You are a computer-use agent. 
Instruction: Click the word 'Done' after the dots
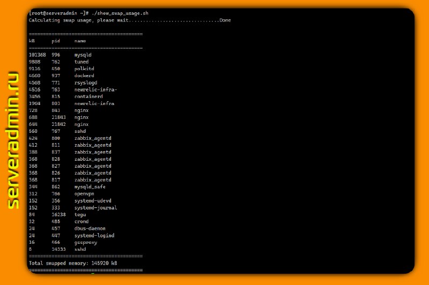coord(225,20)
